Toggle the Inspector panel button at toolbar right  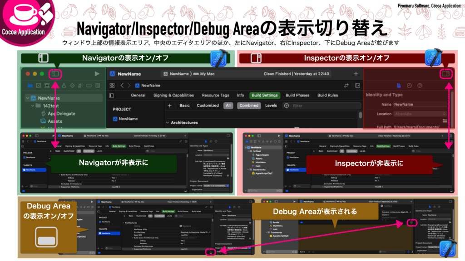[446, 74]
